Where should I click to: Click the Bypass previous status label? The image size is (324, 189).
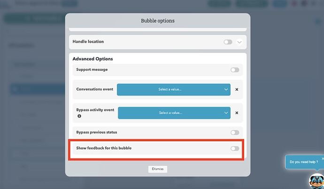click(x=97, y=132)
